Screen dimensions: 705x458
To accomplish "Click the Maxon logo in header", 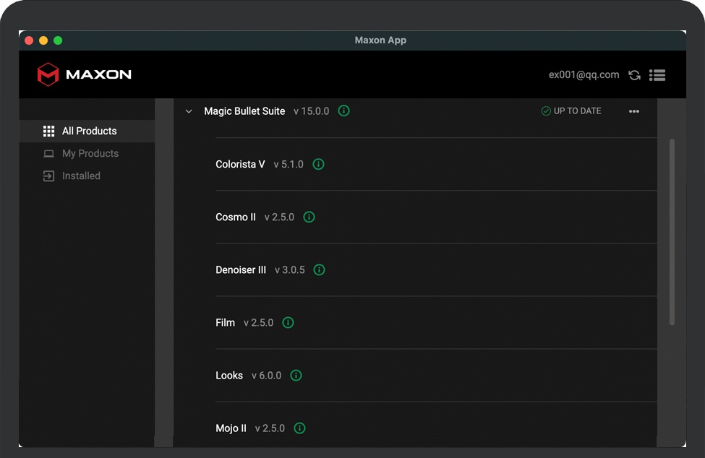I will pos(84,74).
